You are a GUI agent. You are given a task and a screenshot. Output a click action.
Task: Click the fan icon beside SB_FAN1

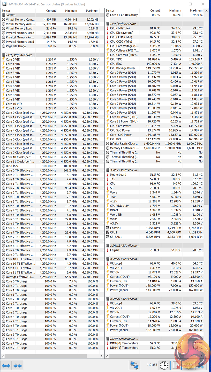108,237
